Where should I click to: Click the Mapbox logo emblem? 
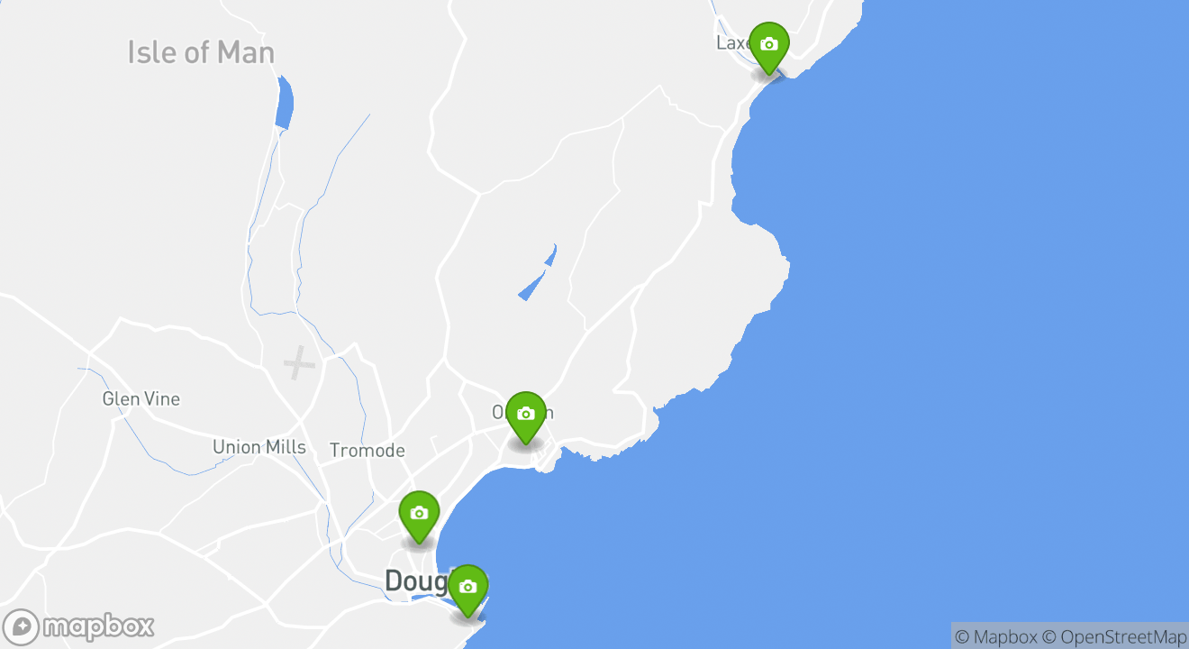21,626
